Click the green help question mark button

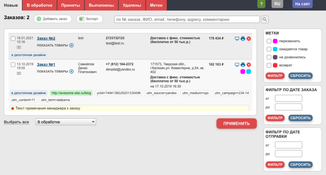(261, 4)
